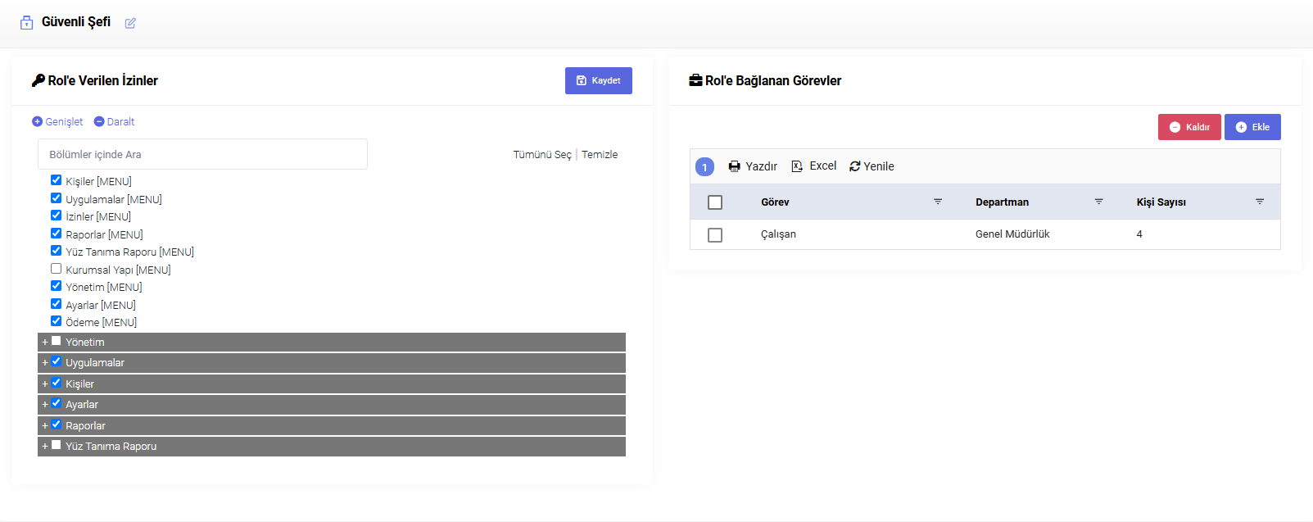This screenshot has height=522, width=1313.
Task: Expand the Yüz Tanıma Raporu section
Action: 45,447
